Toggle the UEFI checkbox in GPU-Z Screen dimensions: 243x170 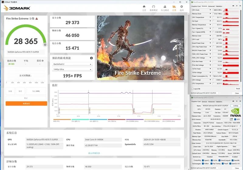tap(236, 119)
